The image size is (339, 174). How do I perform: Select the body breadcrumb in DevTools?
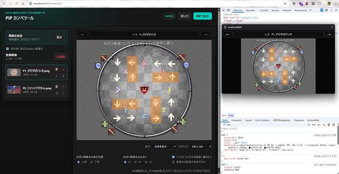[x=231, y=116]
